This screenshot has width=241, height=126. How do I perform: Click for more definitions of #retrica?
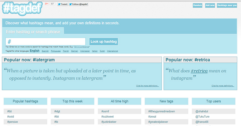(223, 86)
